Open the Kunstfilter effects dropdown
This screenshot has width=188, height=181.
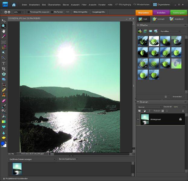(x=170, y=31)
